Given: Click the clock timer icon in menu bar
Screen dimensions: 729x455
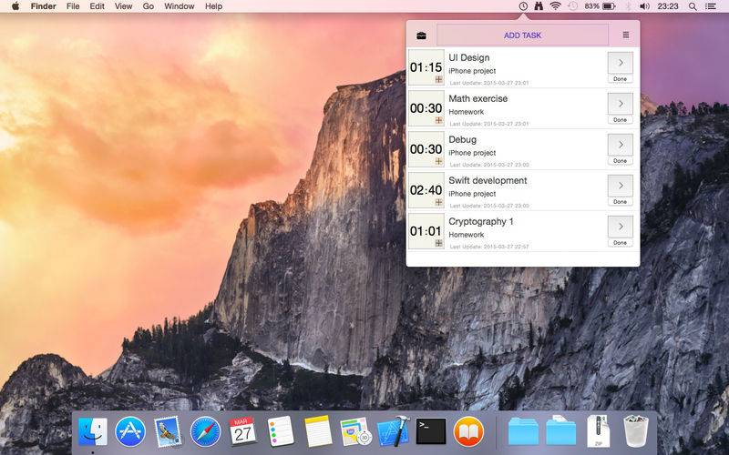Looking at the screenshot, I should 523,6.
